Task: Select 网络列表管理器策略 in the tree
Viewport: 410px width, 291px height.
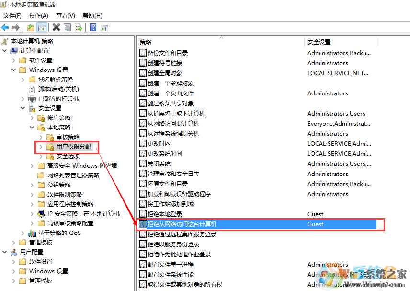Action: point(73,175)
